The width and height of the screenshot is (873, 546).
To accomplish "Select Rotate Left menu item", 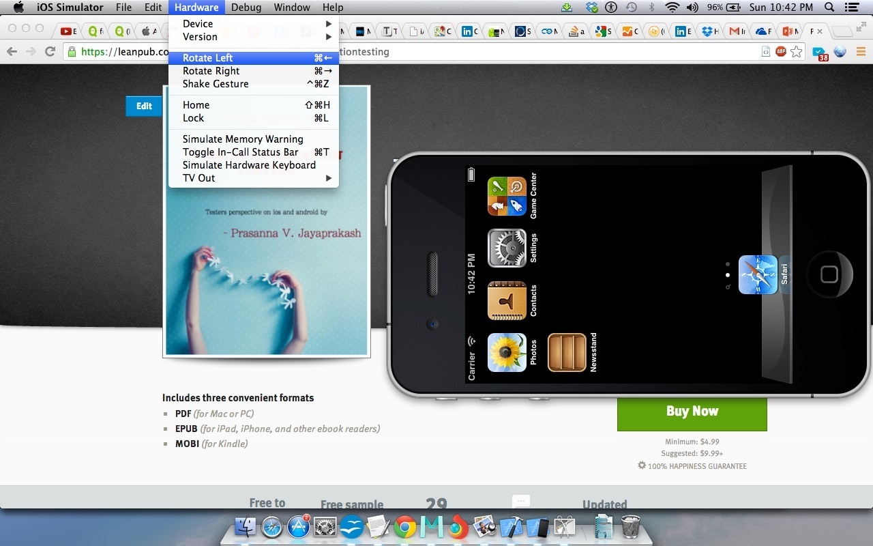I will point(207,58).
